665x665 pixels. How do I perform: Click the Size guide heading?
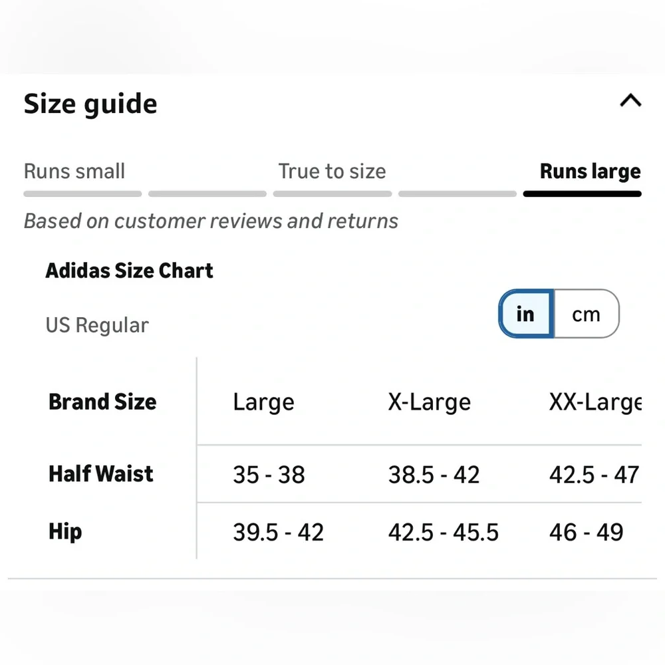90,104
